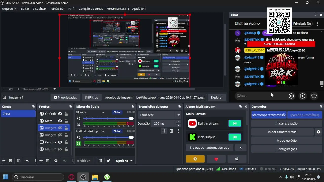Hide the Captura source

[x=60, y=142]
